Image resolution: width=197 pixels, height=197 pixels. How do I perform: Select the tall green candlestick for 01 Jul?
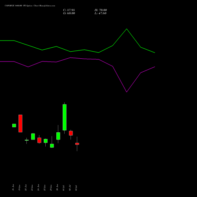point(65,117)
